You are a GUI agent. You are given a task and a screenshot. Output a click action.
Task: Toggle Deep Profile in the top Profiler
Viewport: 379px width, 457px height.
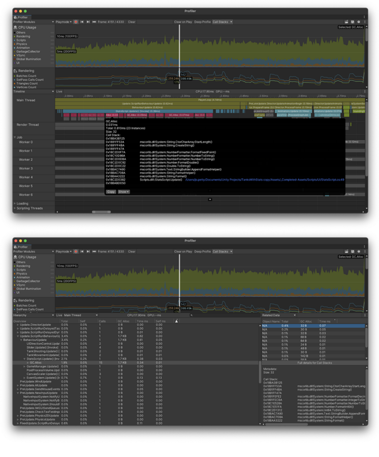pyautogui.click(x=202, y=22)
